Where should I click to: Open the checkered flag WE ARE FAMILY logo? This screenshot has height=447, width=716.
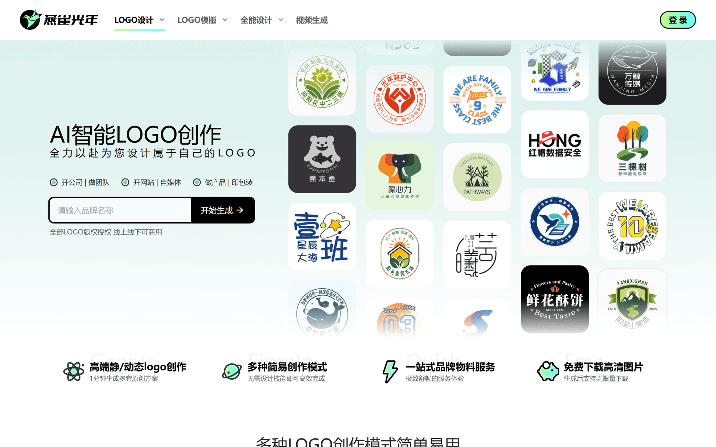click(555, 70)
